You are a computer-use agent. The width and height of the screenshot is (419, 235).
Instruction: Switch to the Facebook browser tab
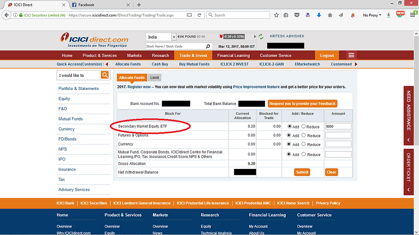click(x=100, y=5)
